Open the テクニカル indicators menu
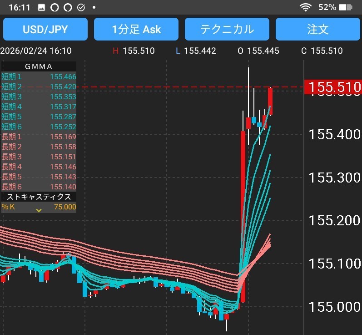The width and height of the screenshot is (362, 335). [x=227, y=30]
